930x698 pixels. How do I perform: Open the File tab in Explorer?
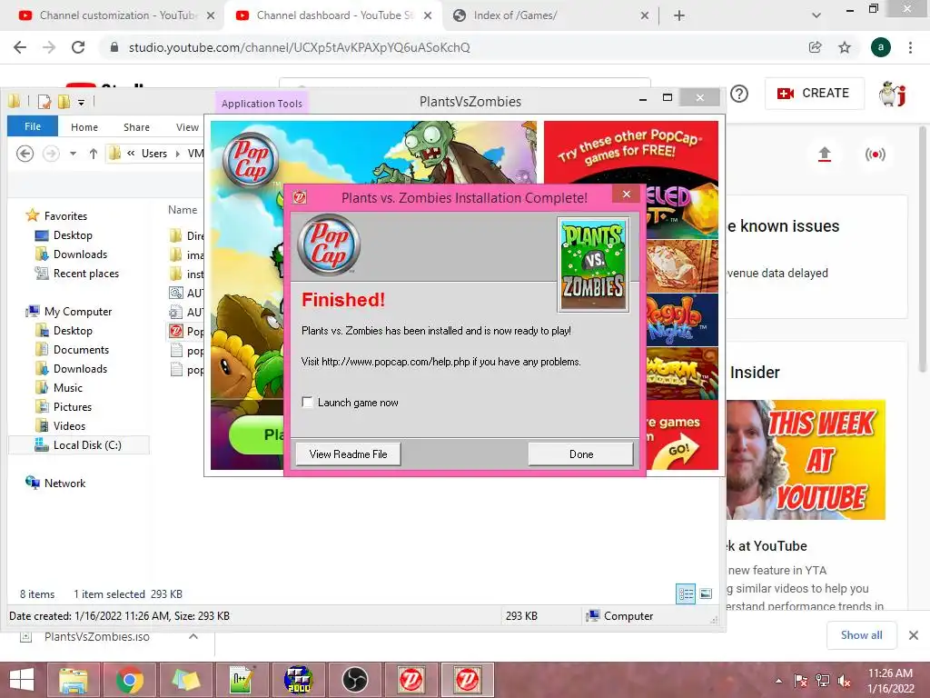pos(33,126)
